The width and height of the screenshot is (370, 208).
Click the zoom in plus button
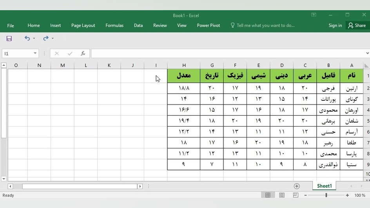(347, 195)
